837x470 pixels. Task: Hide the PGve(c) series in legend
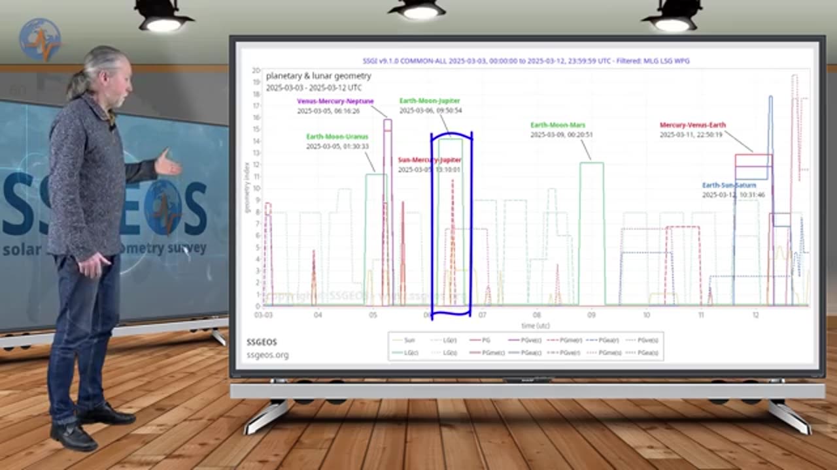click(524, 340)
